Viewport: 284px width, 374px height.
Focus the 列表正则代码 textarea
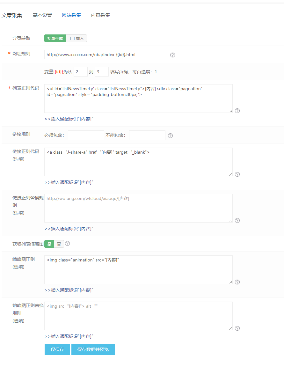[x=138, y=99]
